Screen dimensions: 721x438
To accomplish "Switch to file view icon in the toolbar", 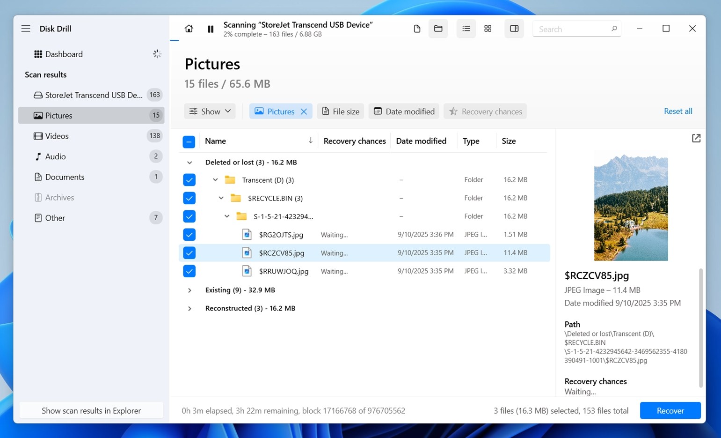I will (417, 29).
